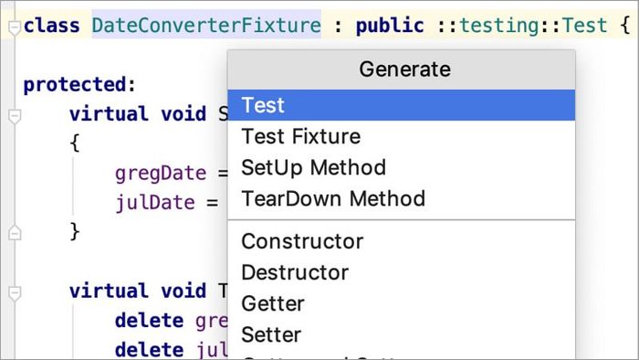639x360 pixels.
Task: Click the Test base class name in header
Action: [585, 26]
